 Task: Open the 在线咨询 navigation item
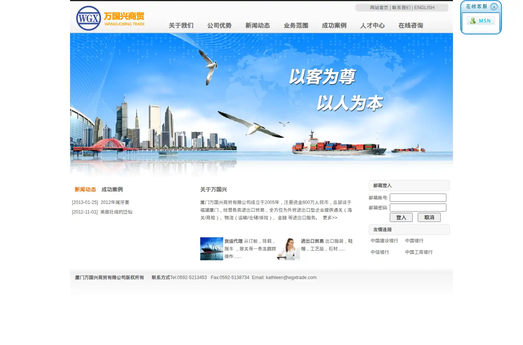pos(411,25)
